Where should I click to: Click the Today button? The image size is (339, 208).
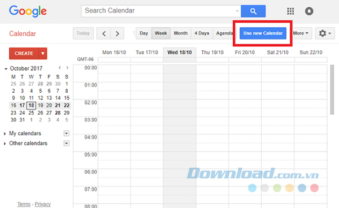83,33
